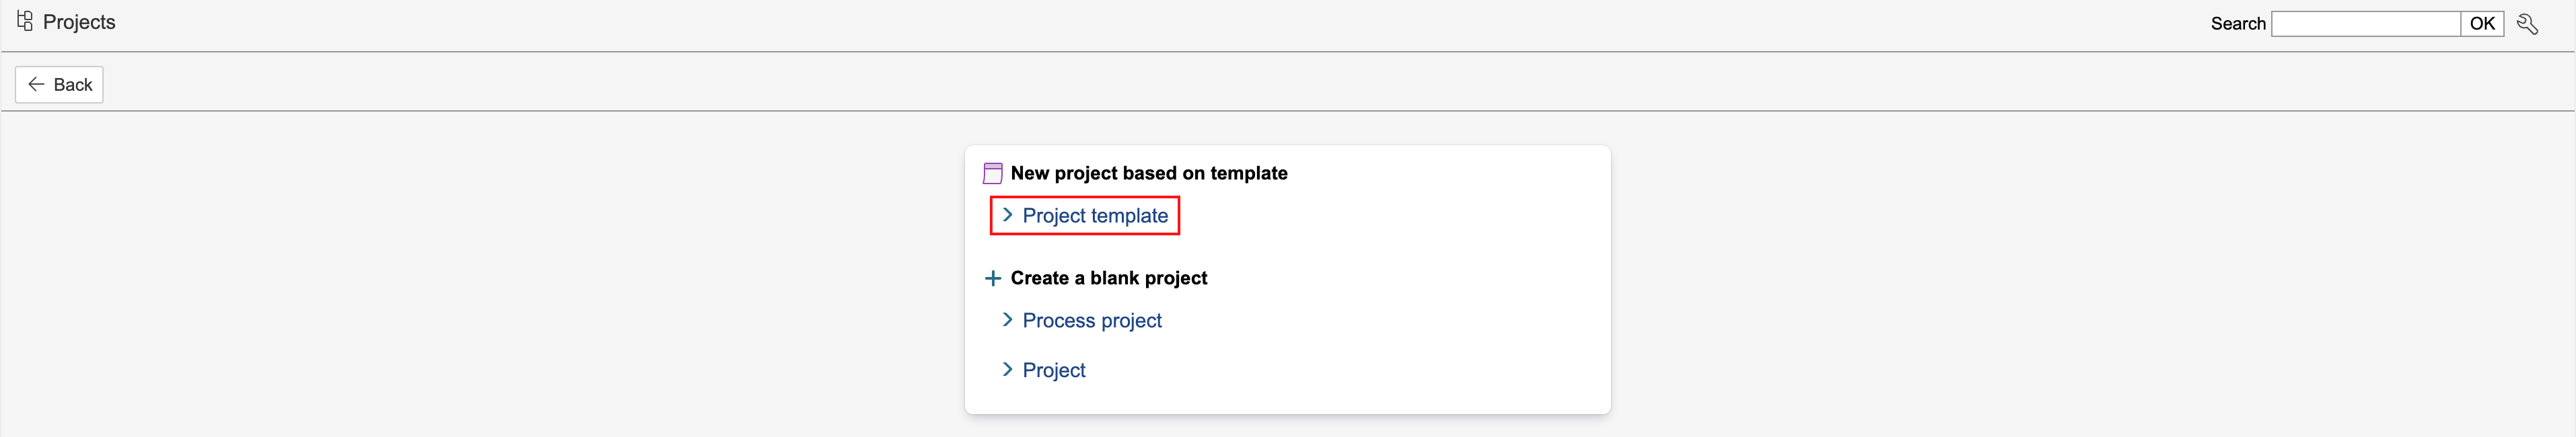Go back using the Back button label
The width and height of the screenshot is (2576, 437).
pos(73,85)
